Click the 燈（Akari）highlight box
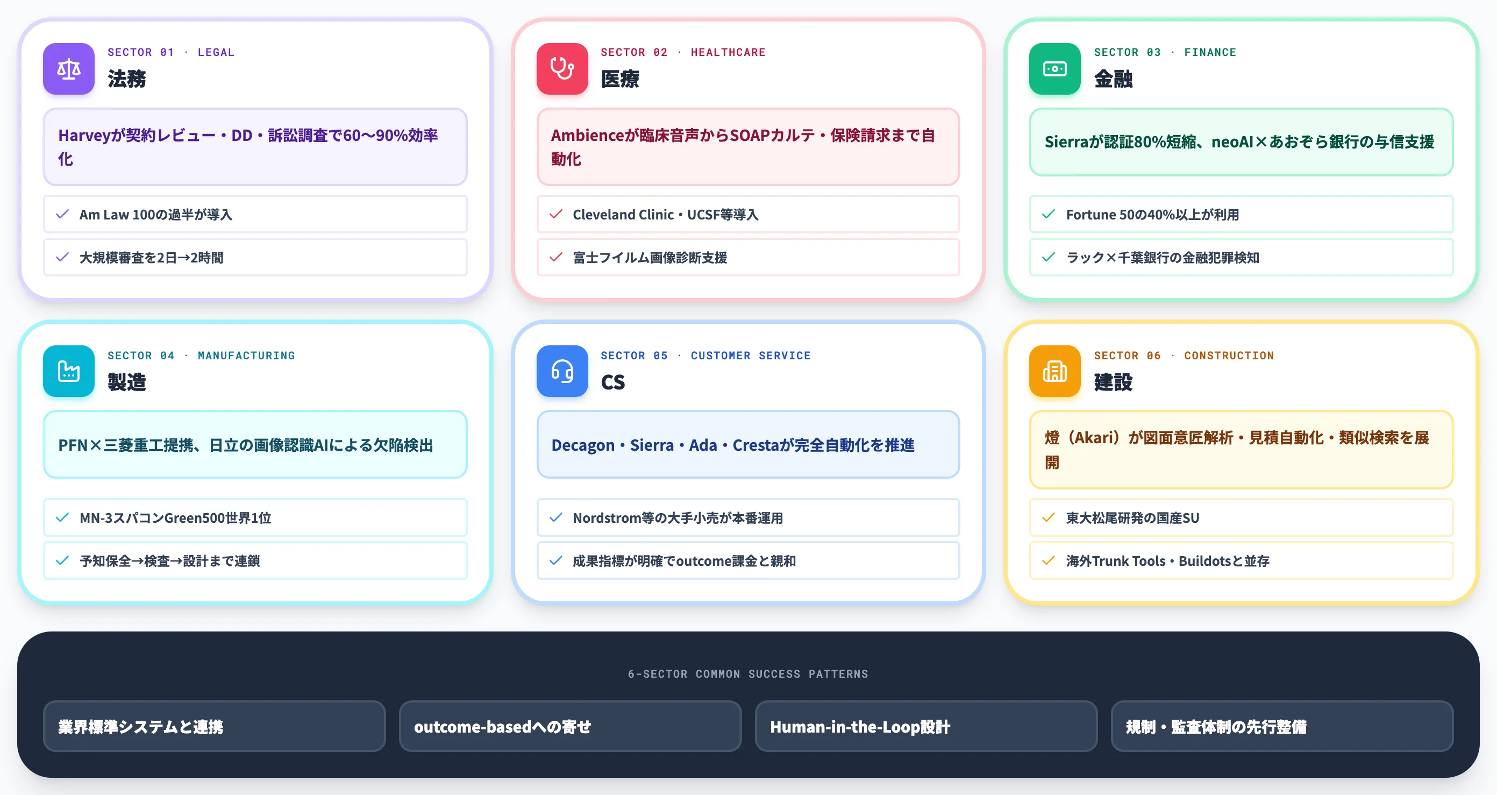Screen dimensions: 1497x795 pyautogui.click(x=1241, y=450)
